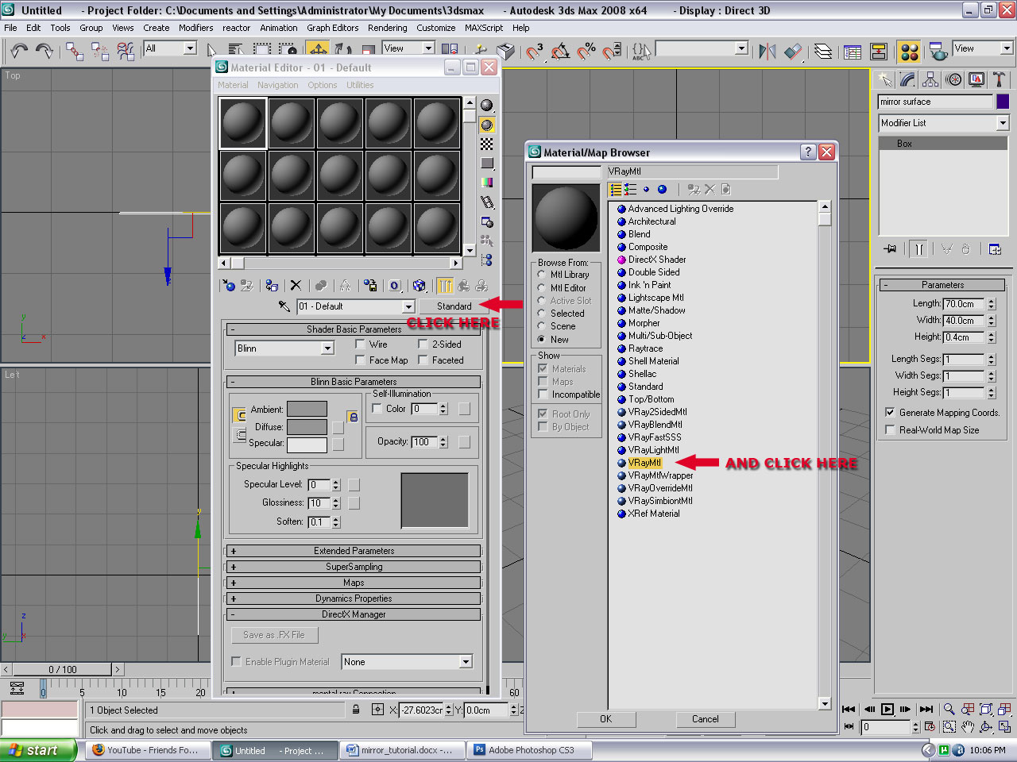Expand the Extended Parameters rollout
The height and width of the screenshot is (762, 1017).
354,551
